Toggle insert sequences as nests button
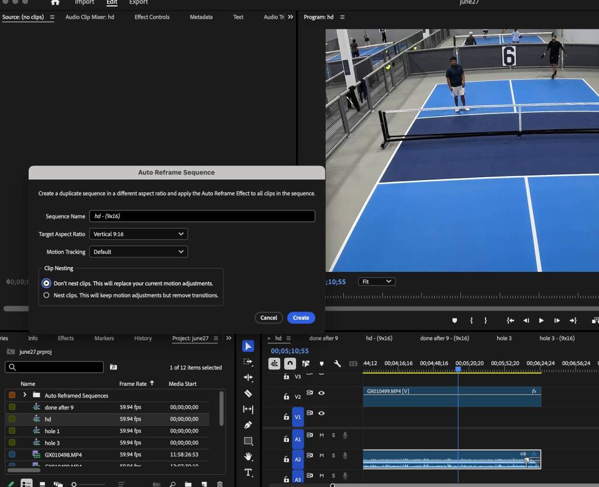This screenshot has height=487, width=599. 274,363
